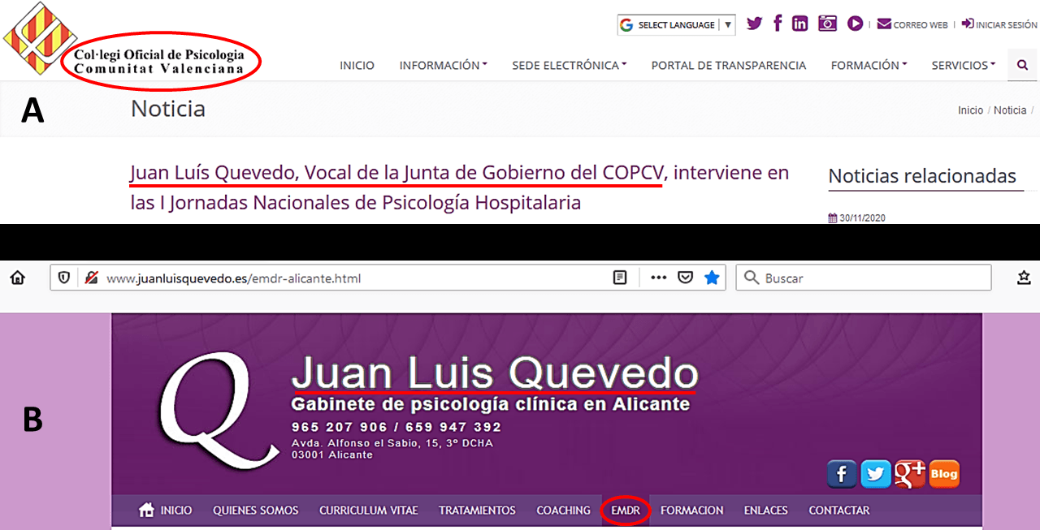1040x530 pixels.
Task: Click Google Plus icon on Quevedo site
Action: click(x=910, y=473)
